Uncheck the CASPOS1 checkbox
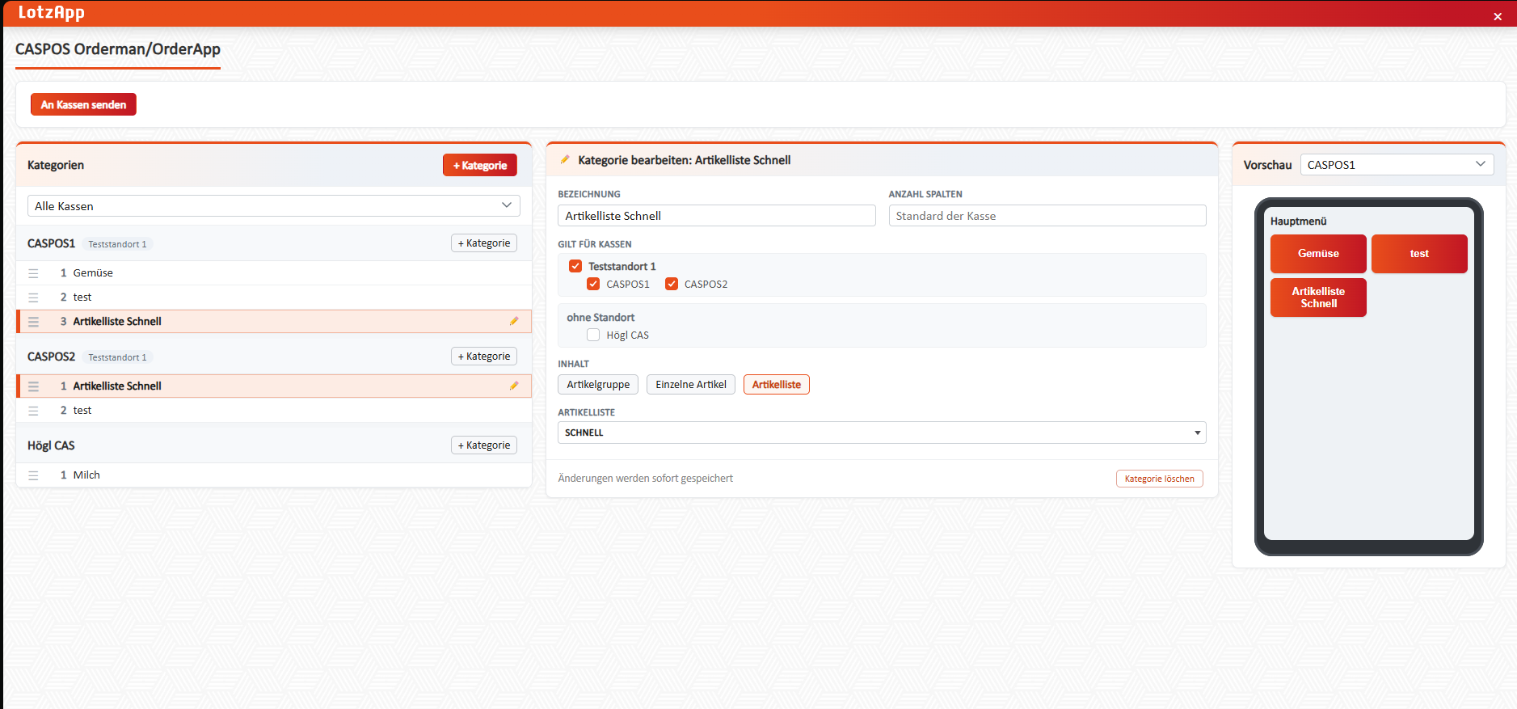 tap(593, 284)
